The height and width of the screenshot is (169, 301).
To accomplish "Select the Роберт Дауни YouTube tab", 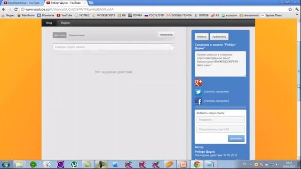I will pos(65,3).
